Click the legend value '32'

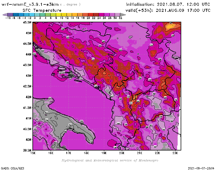(120, 18)
